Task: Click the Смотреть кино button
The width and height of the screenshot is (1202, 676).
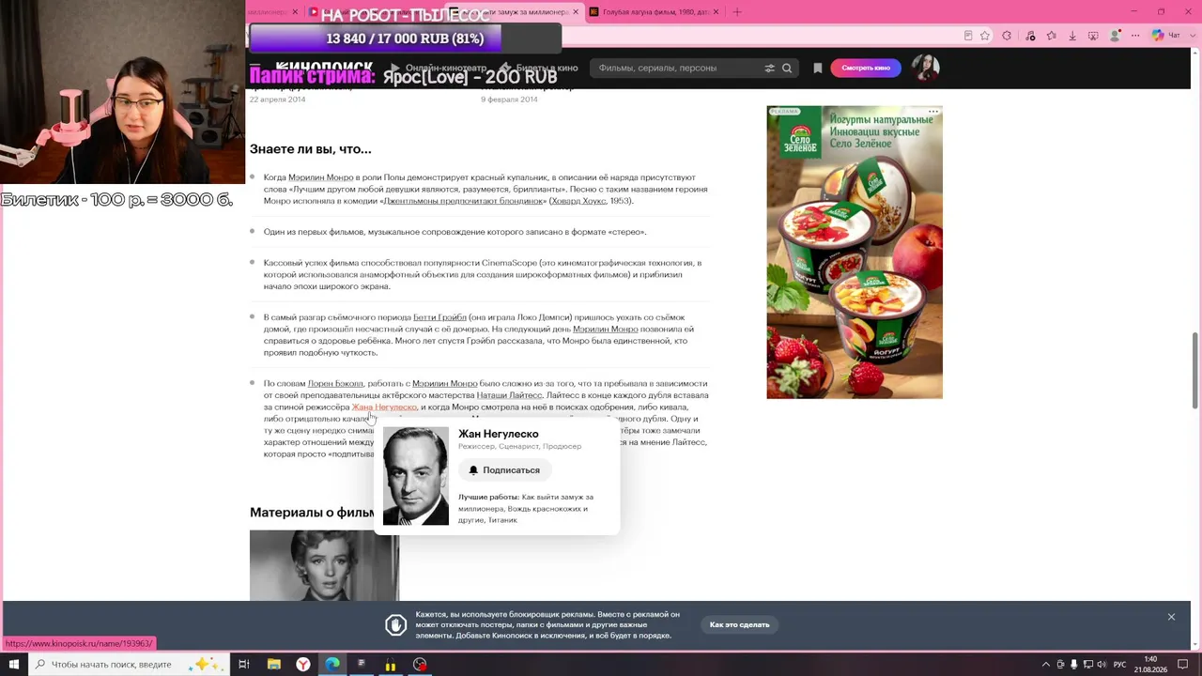Action: pos(866,68)
